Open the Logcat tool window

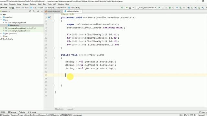click(32, 112)
